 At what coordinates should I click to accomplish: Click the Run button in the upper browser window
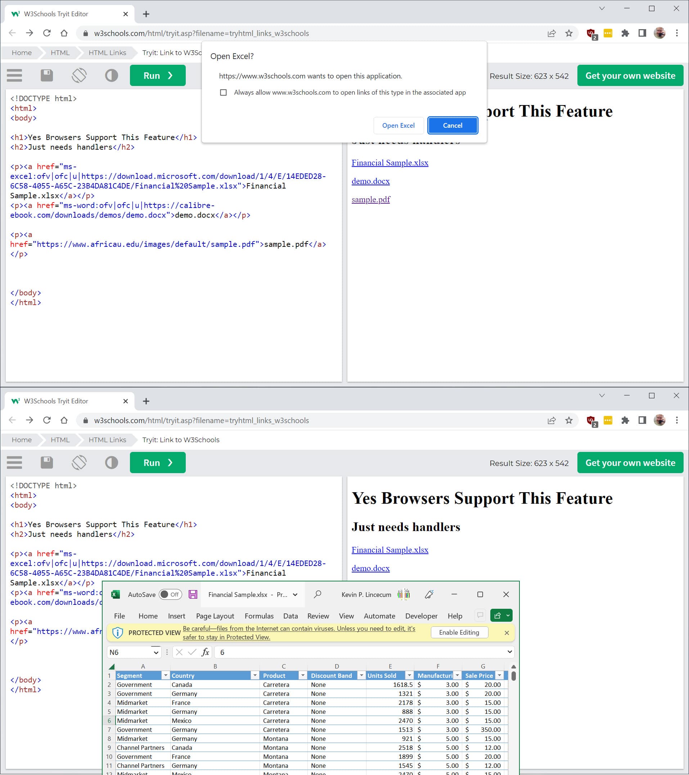[x=158, y=76]
